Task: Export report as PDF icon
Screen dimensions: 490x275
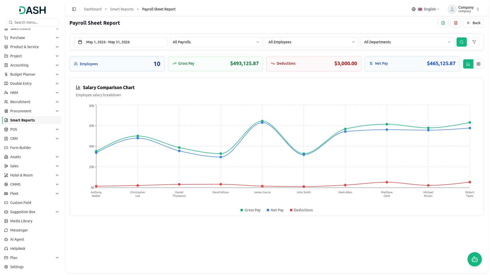Action: (456, 23)
